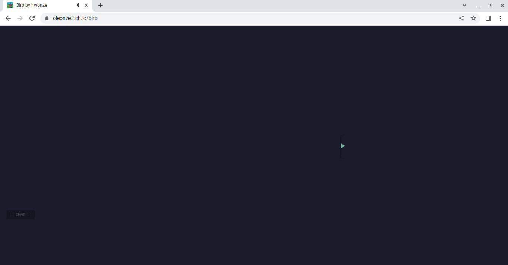Bookmark this page with star icon

coord(473,18)
